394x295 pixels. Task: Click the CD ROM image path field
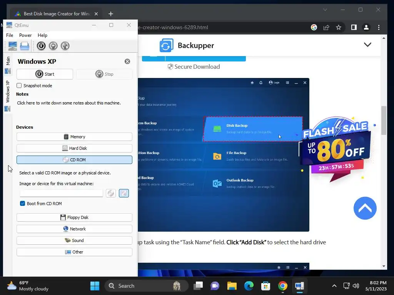click(61, 193)
